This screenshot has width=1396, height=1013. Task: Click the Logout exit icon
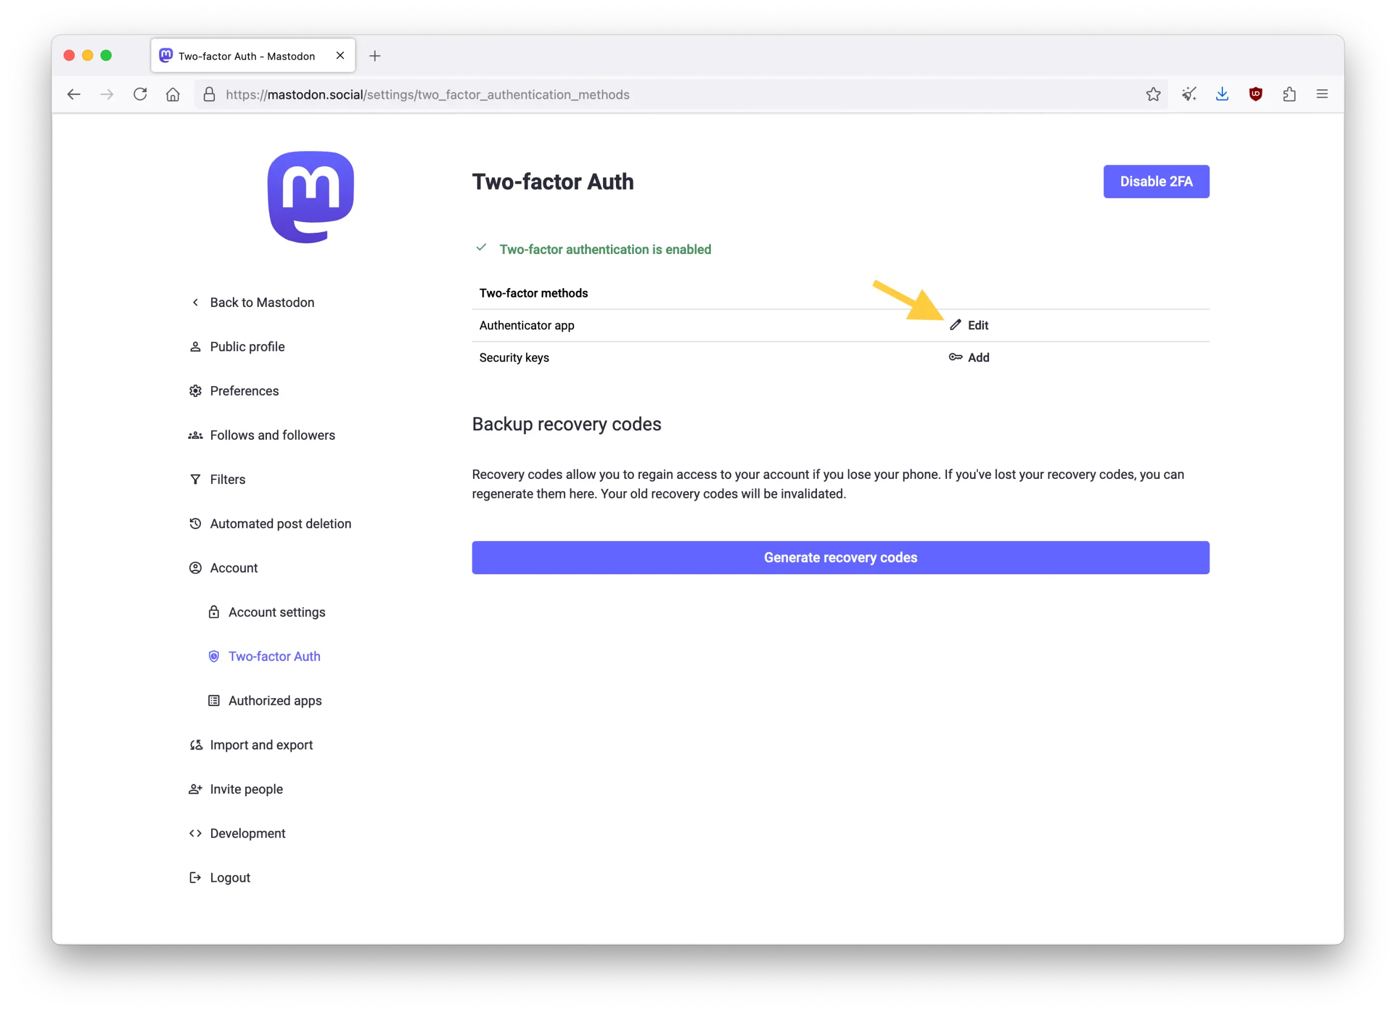pos(195,877)
